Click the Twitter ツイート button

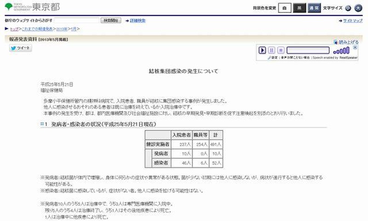coord(20,48)
